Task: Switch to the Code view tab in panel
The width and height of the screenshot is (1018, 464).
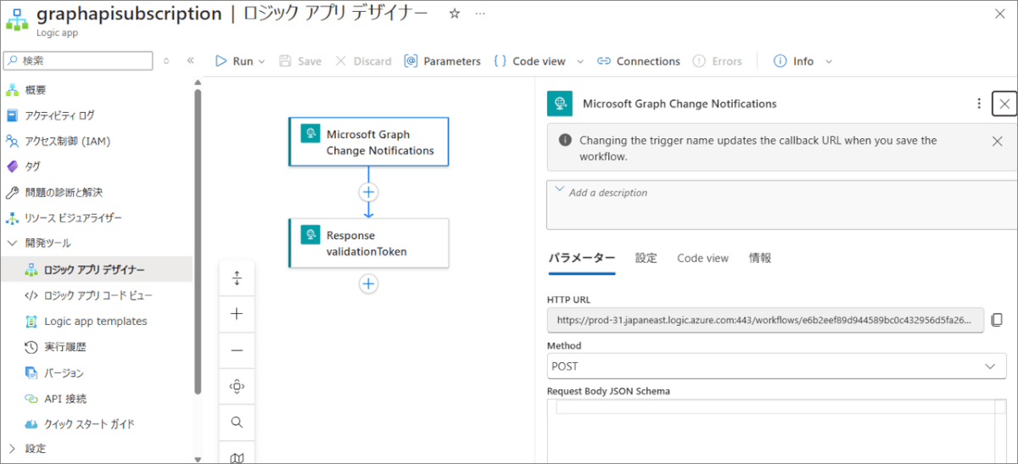Action: [702, 258]
